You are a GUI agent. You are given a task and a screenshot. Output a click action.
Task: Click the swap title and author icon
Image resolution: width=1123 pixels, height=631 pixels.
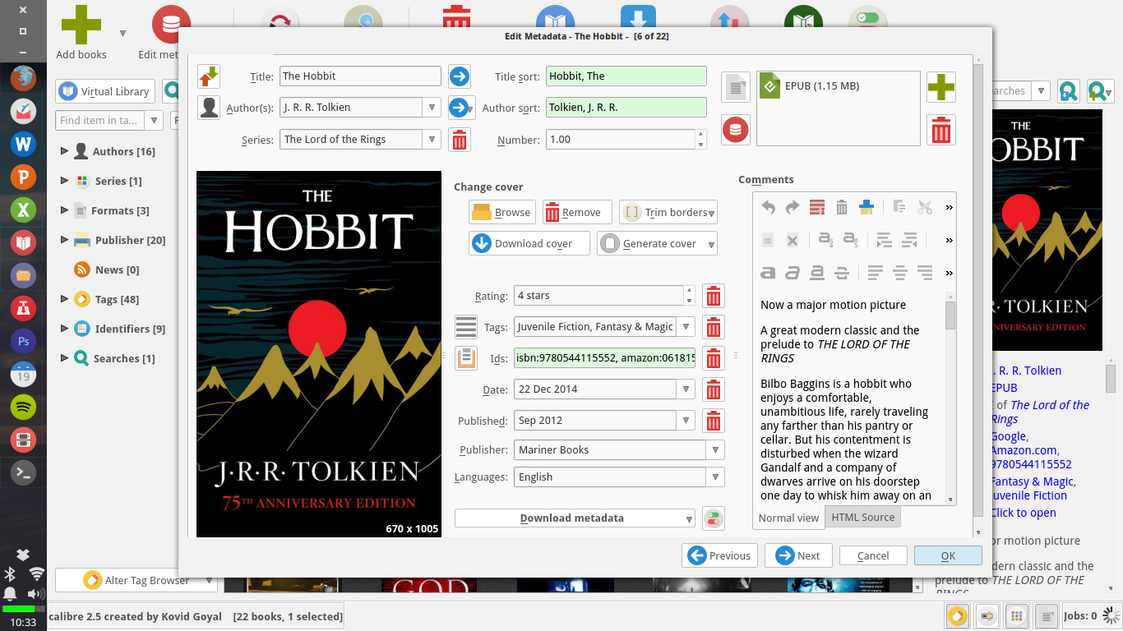(x=209, y=76)
